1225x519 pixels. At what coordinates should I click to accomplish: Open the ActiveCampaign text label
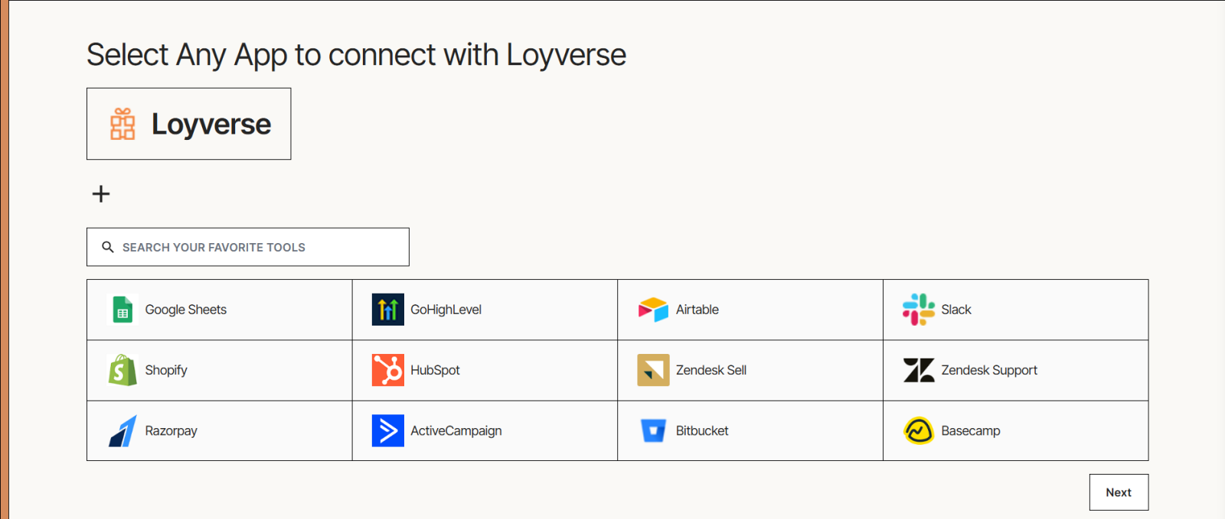(456, 431)
